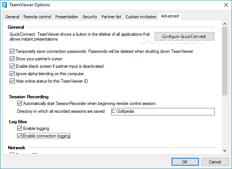
Task: Disable automatic SessionRecorder start checkbox
Action: pyautogui.click(x=19, y=103)
